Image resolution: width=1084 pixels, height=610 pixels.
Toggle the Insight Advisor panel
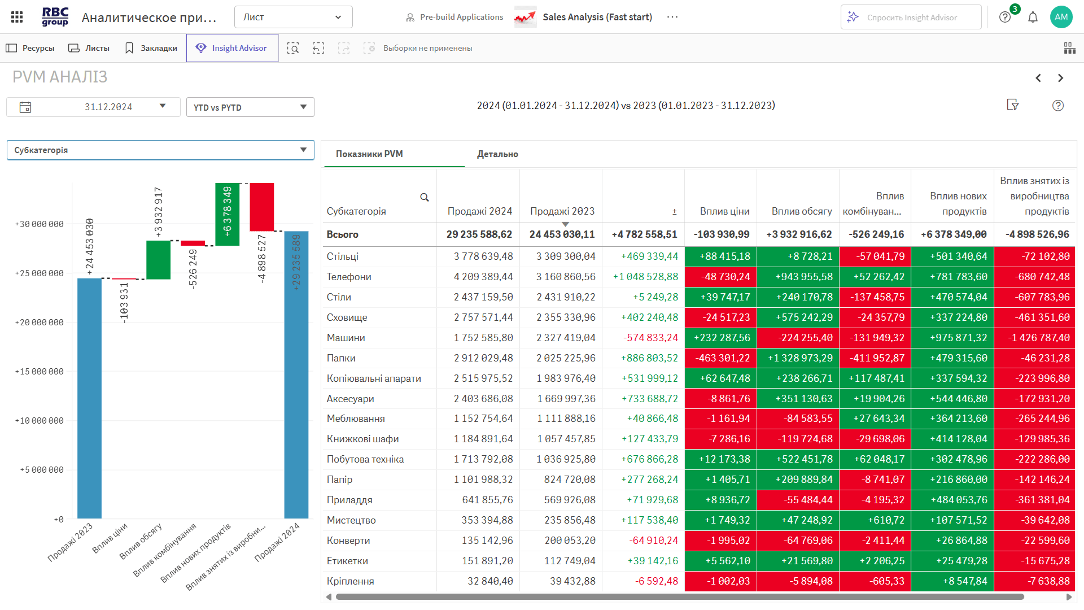(x=232, y=48)
